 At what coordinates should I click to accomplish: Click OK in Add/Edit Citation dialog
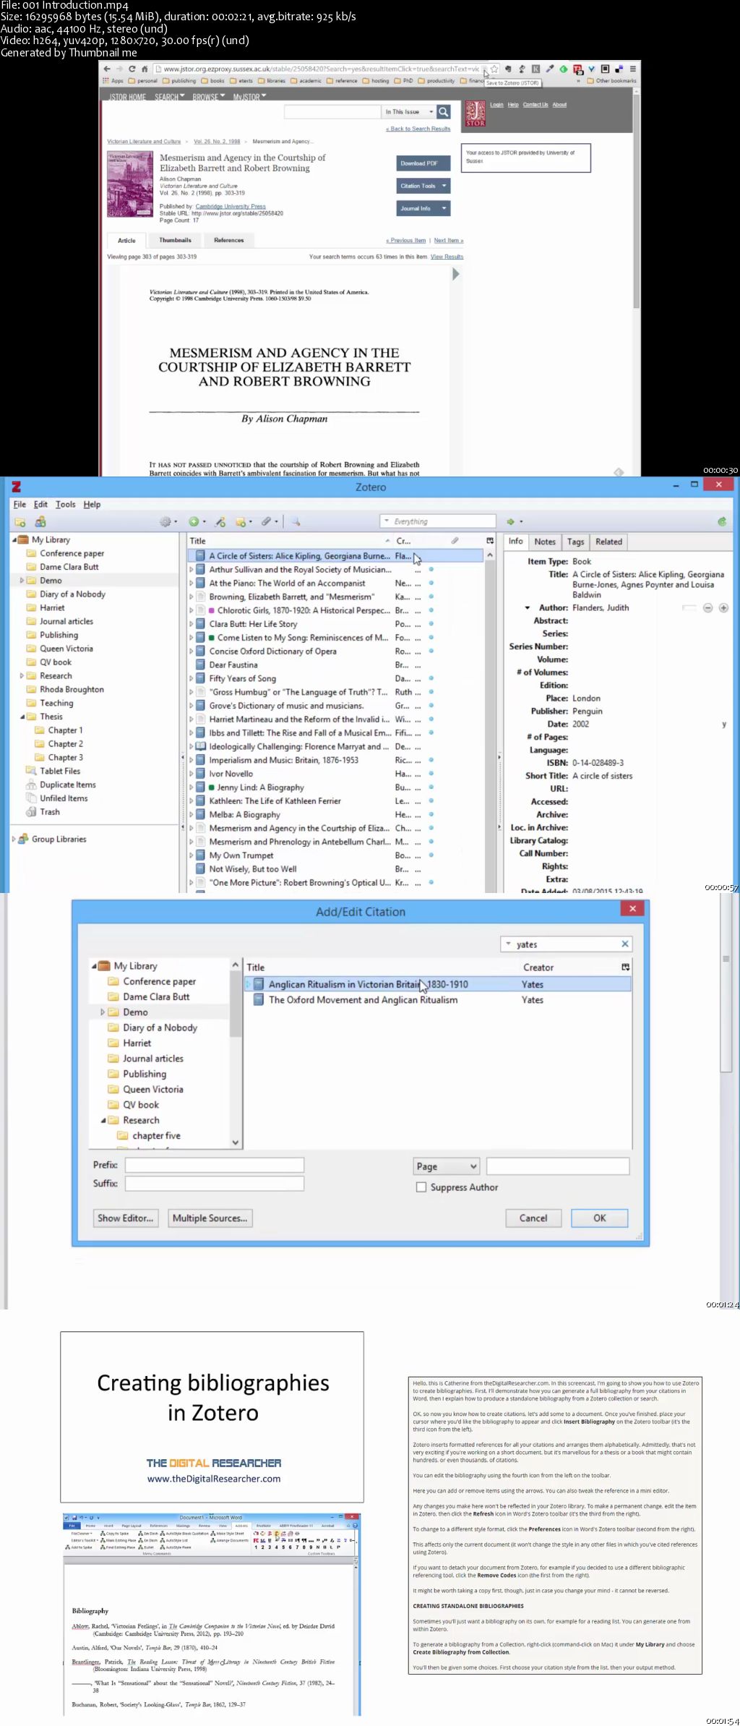click(600, 1218)
